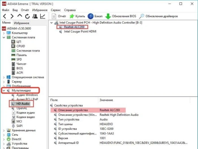Select the Описание устройства Realtek ALC269 row
The image size is (198, 149).
point(88,110)
